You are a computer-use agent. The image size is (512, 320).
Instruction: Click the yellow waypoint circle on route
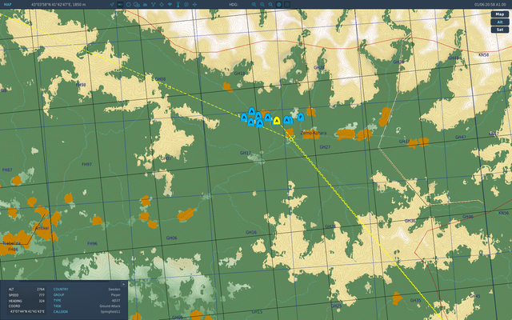tap(291, 139)
